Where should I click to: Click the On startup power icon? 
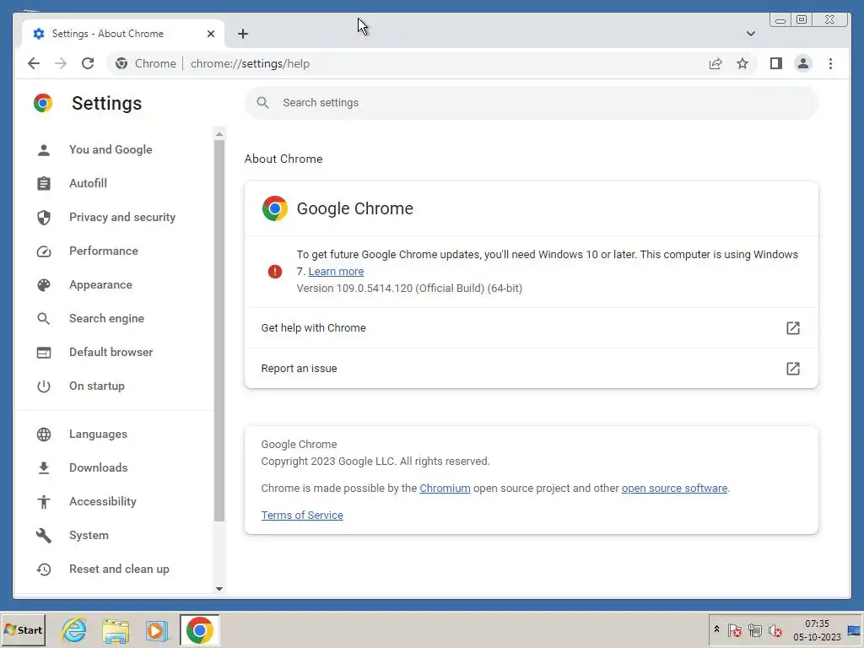tap(44, 386)
